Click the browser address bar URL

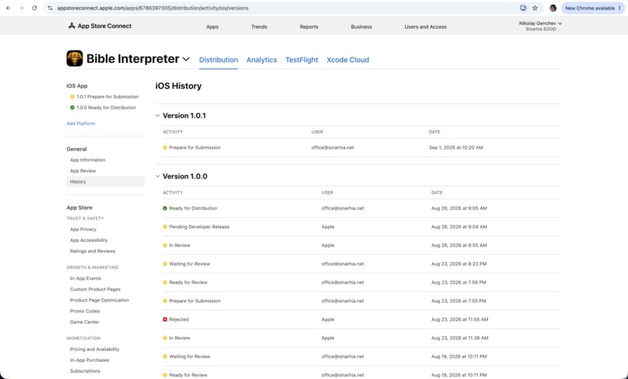153,8
